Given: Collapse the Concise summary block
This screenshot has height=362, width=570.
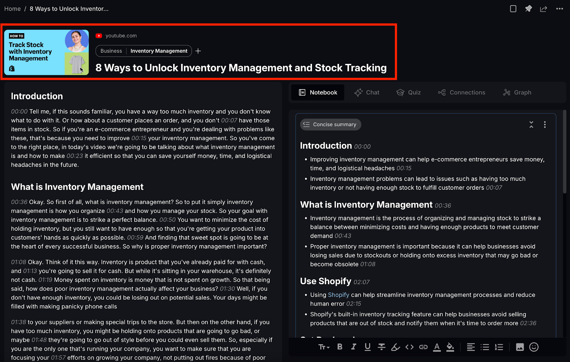Looking at the screenshot, I should click(x=531, y=124).
